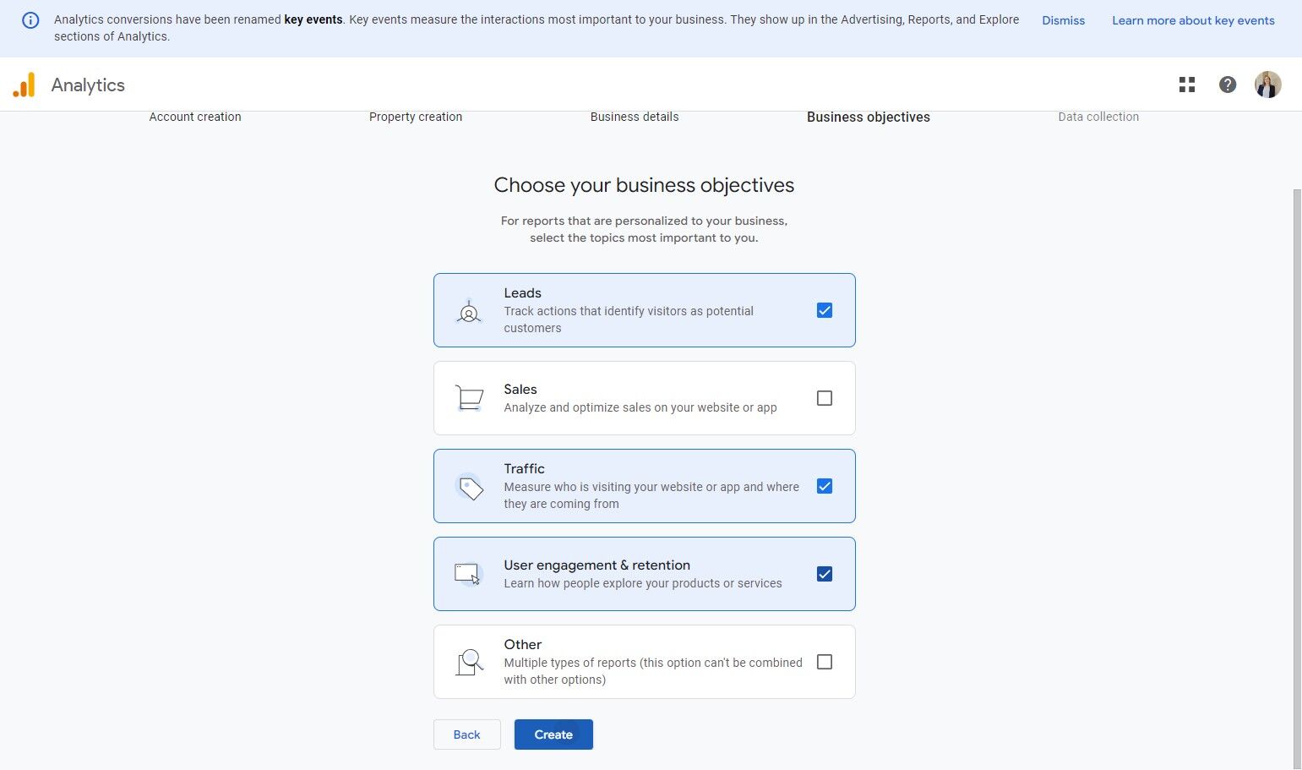Click the Google Analytics logo icon
This screenshot has height=770, width=1302.
pos(25,85)
